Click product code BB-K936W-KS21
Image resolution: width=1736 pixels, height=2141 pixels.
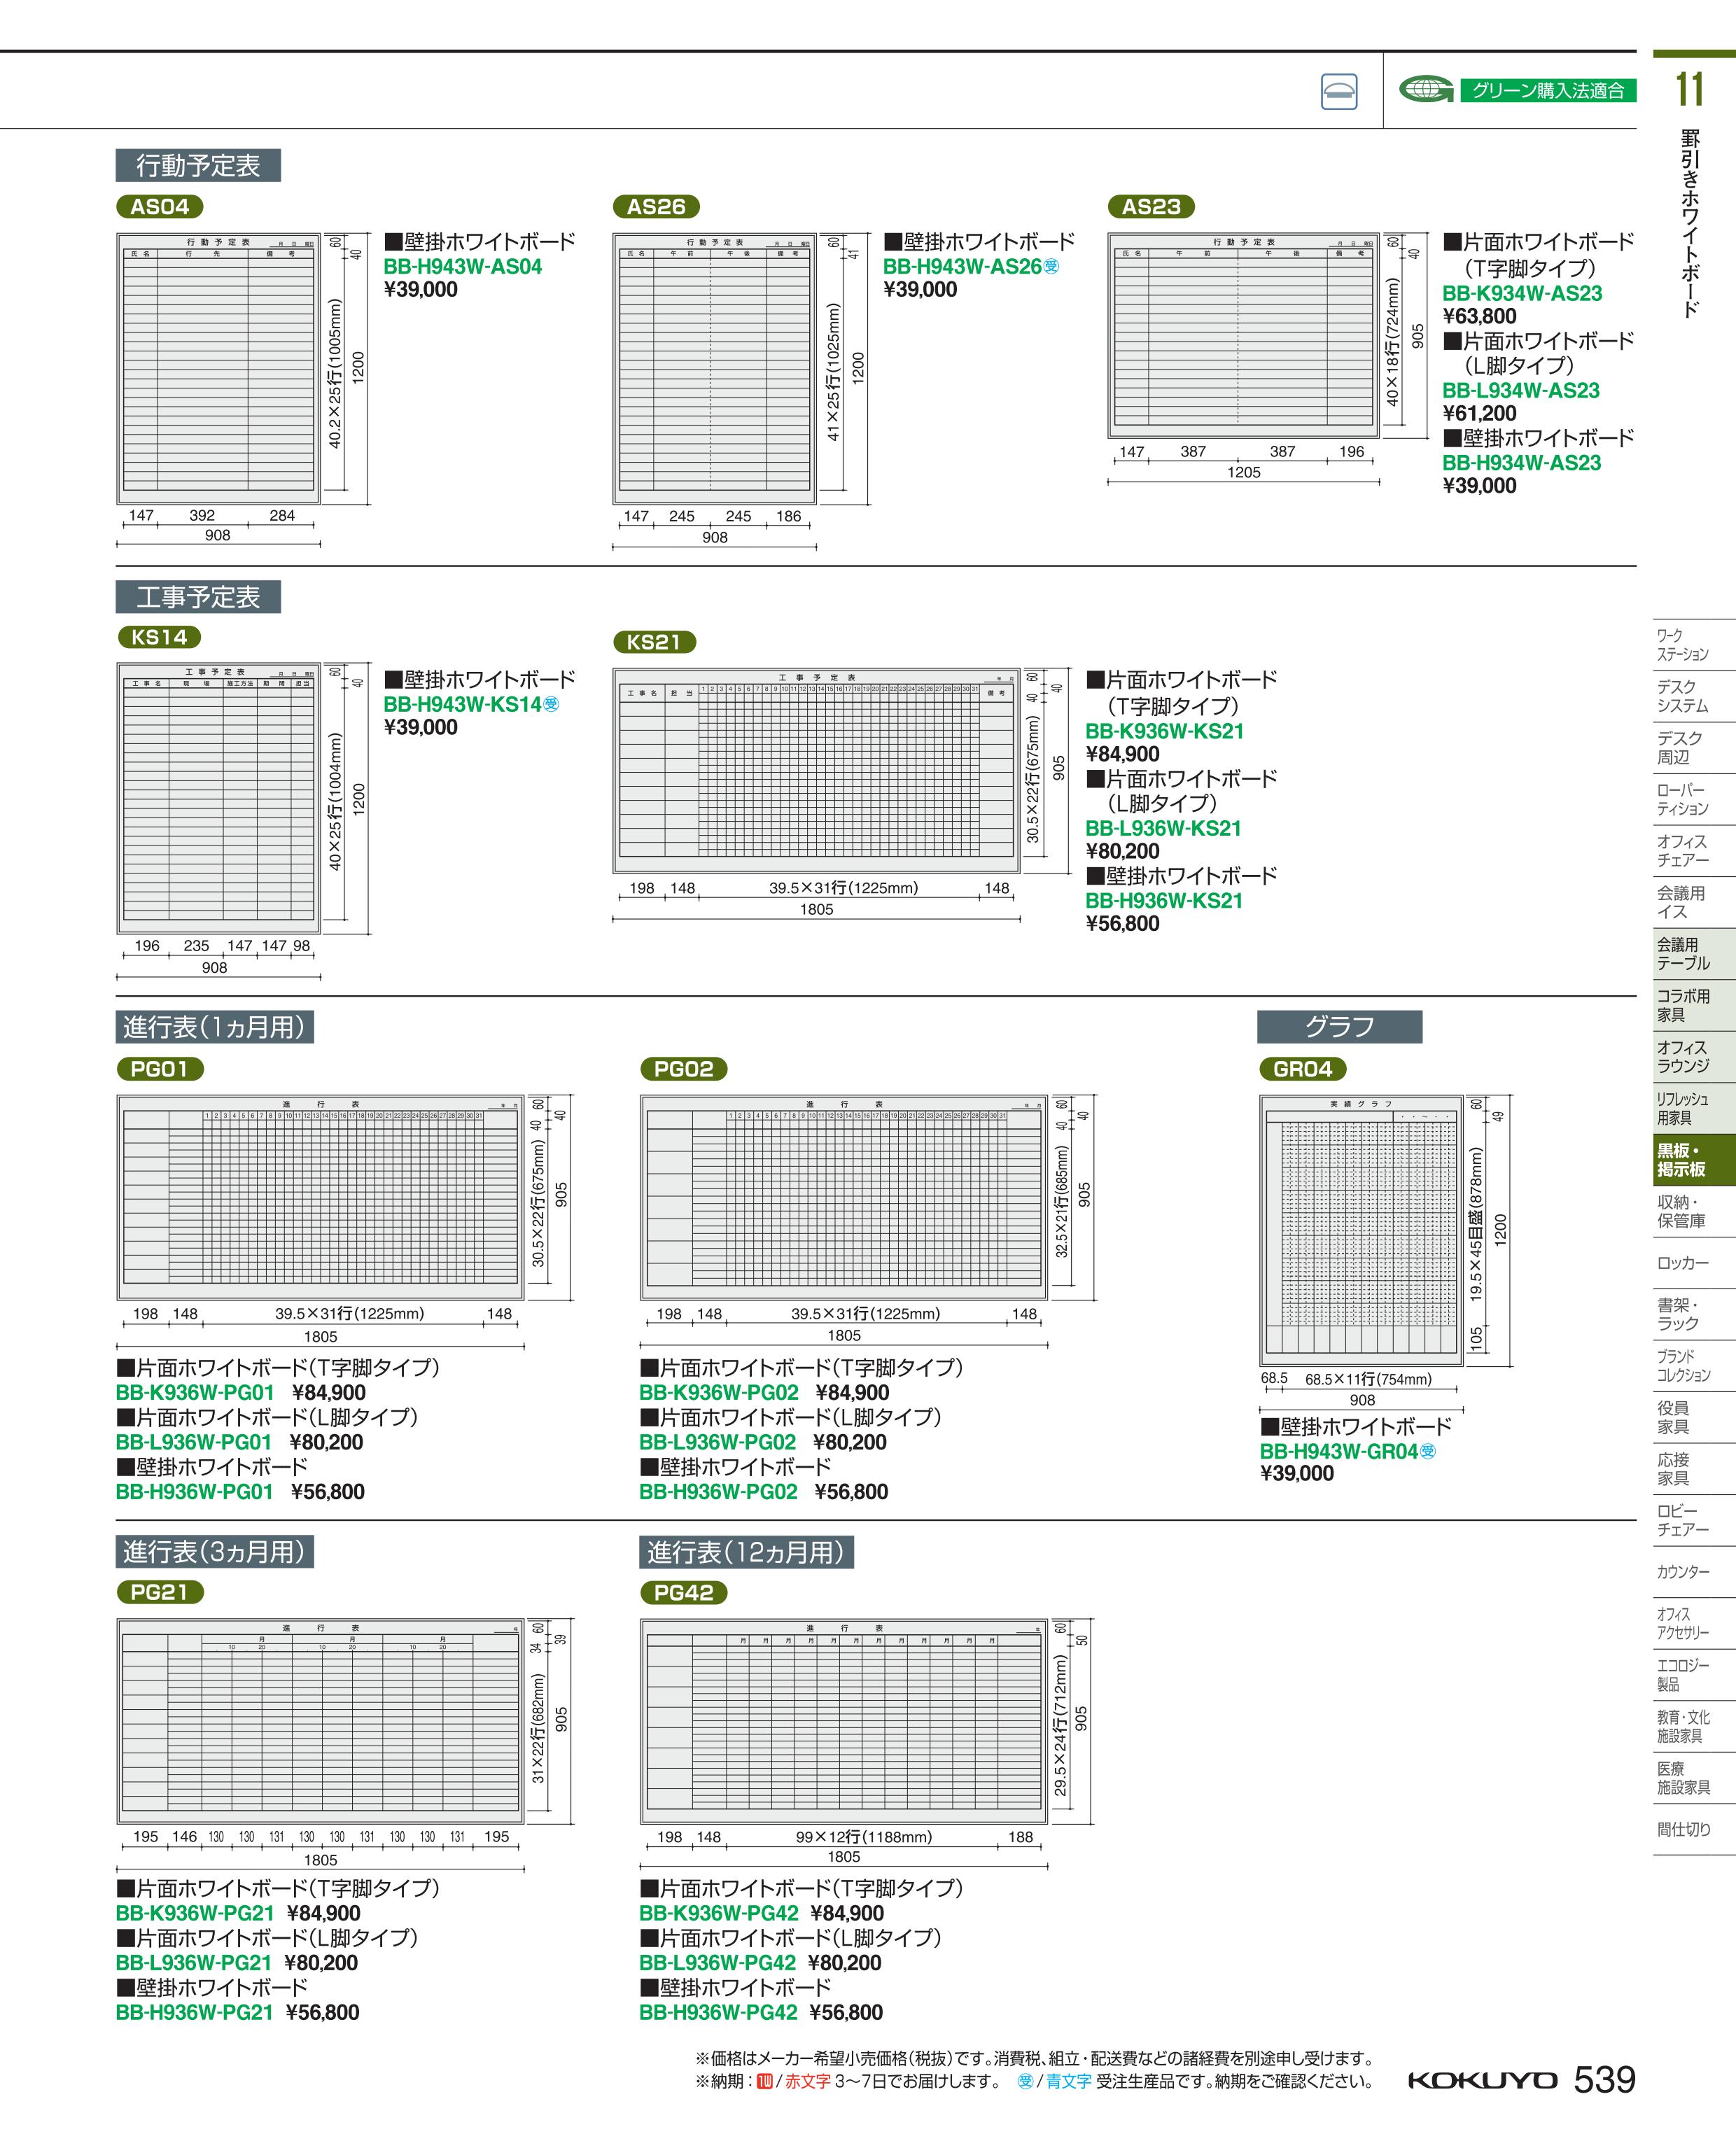tap(1165, 731)
